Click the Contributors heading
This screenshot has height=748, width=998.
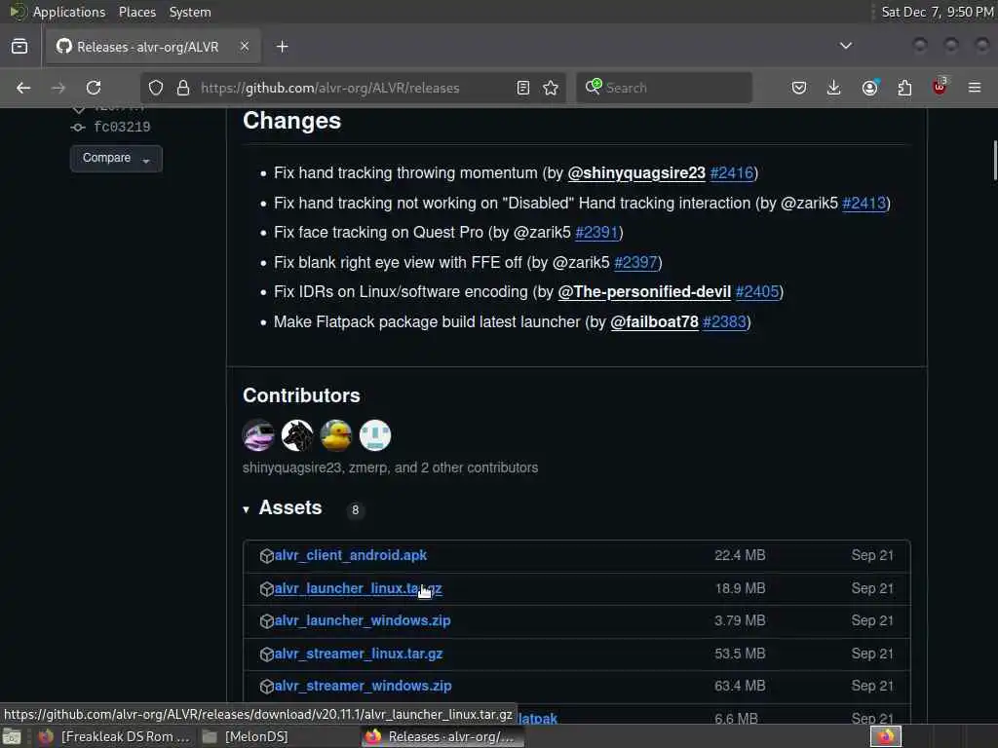302,395
